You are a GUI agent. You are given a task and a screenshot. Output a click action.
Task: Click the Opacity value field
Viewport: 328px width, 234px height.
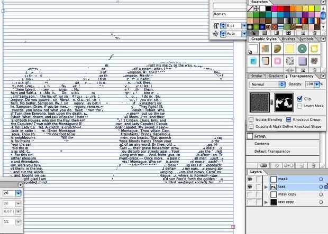[309, 84]
